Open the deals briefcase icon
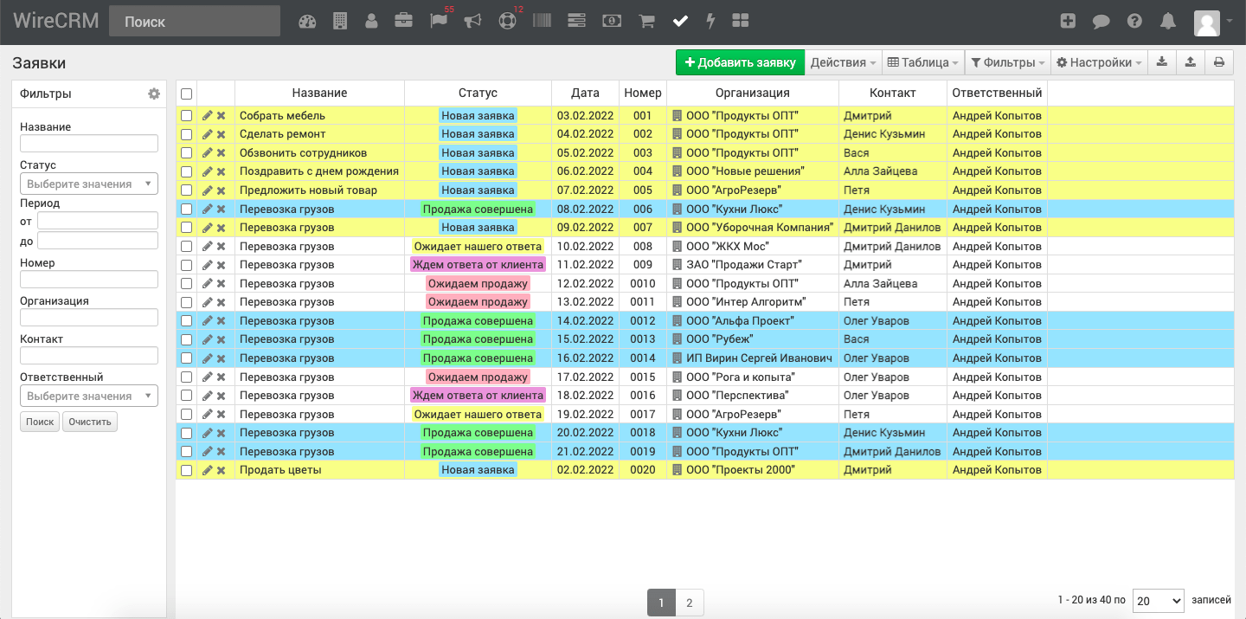 coord(403,22)
